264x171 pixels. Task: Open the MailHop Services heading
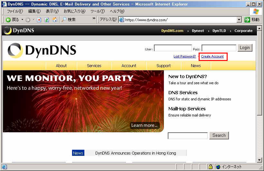[x=187, y=109]
